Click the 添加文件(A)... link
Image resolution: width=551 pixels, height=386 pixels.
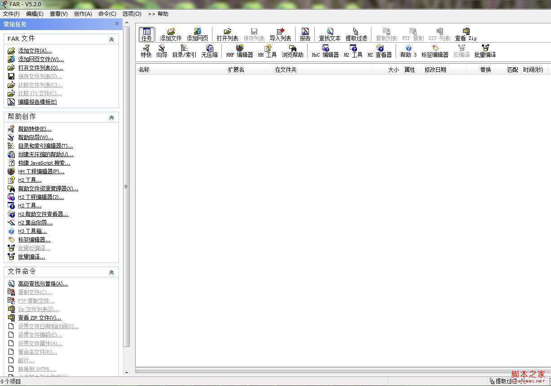tap(35, 51)
